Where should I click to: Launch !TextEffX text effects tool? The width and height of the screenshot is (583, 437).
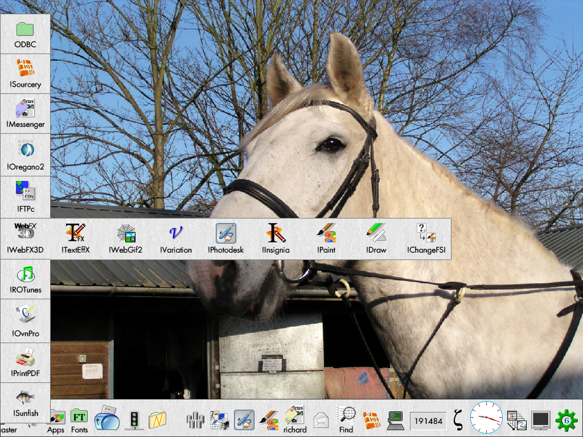(x=76, y=238)
